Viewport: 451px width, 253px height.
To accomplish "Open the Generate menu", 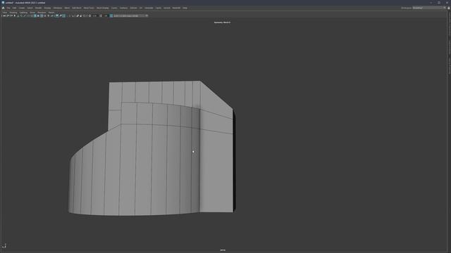I will [x=149, y=8].
